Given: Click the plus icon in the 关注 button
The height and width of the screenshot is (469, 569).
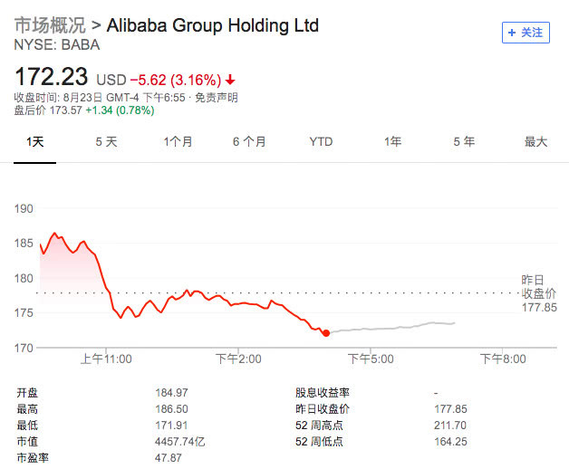Looking at the screenshot, I should tap(513, 33).
